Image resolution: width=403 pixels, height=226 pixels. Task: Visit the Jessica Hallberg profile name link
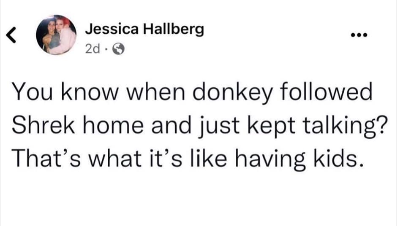(x=144, y=29)
